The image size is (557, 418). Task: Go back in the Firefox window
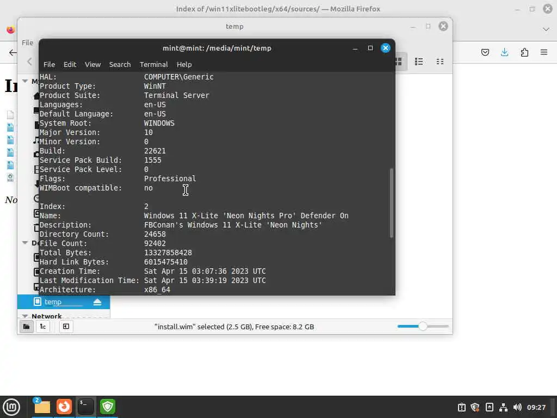coord(13,53)
